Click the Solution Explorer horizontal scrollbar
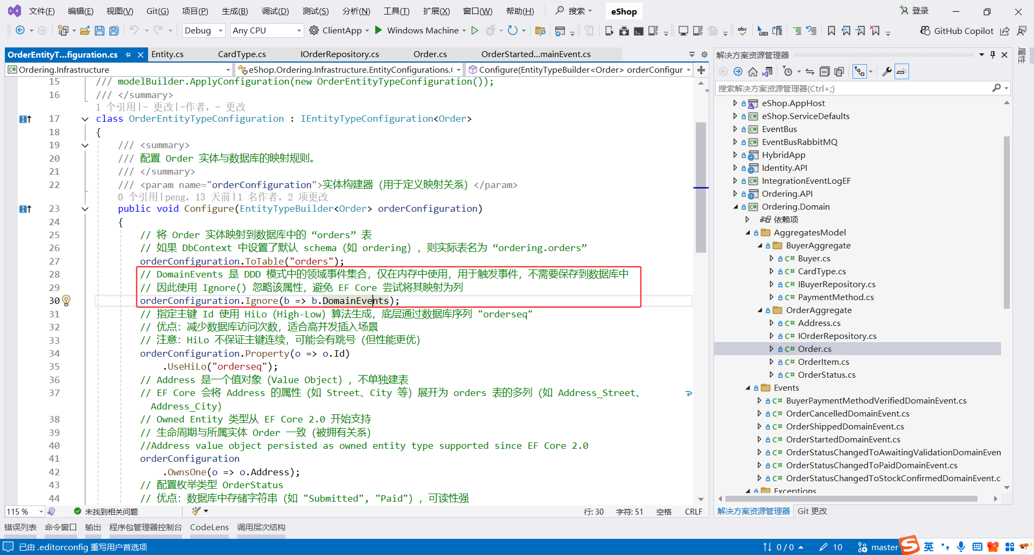This screenshot has height=555, width=1034. pos(851,499)
